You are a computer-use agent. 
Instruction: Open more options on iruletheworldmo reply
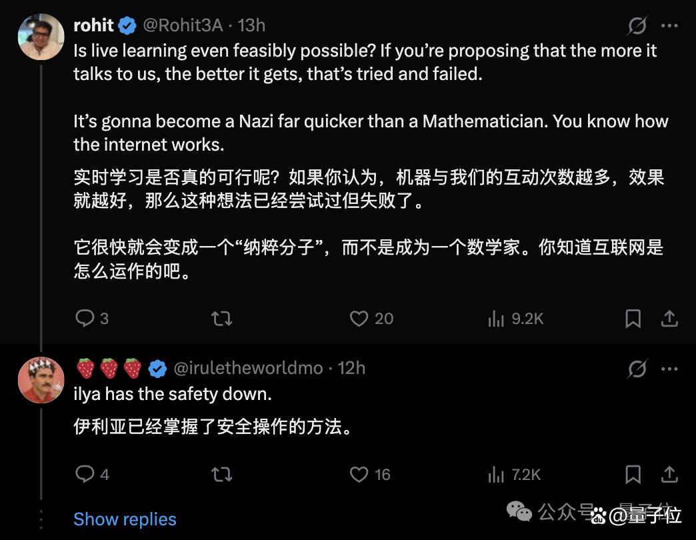coord(669,369)
